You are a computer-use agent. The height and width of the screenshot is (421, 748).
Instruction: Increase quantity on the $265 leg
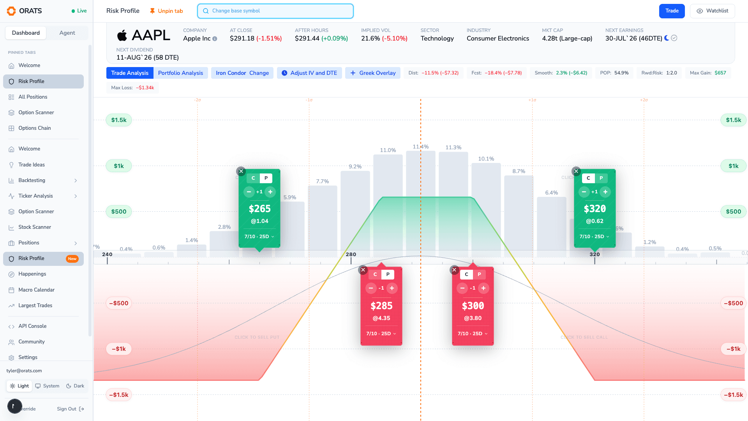270,192
